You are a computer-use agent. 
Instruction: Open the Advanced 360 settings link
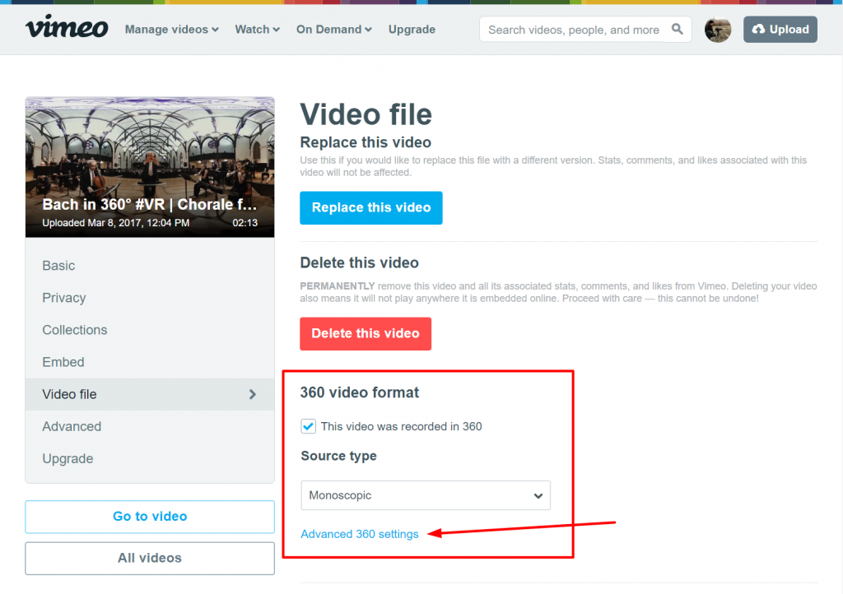click(x=359, y=534)
